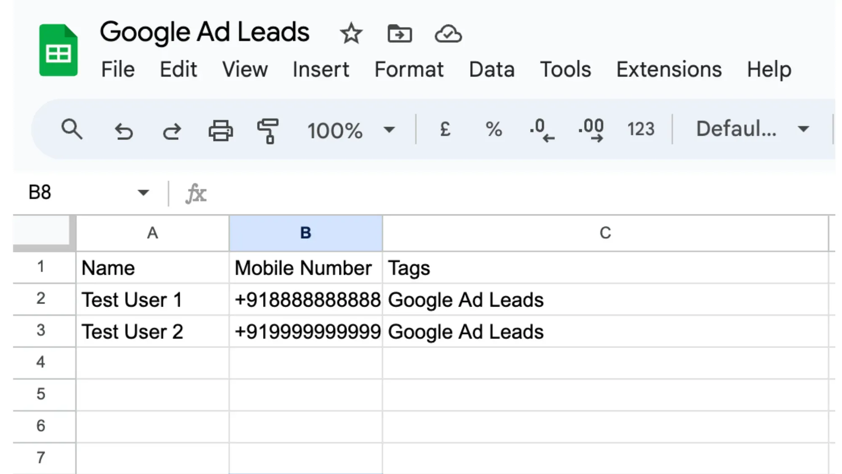Click the increase decimal places icon

tap(591, 130)
